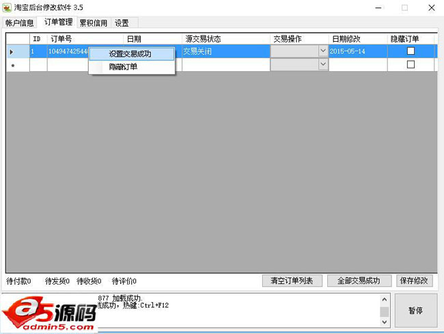
Task: Tick 隐藏订单 checkbox for order row 1
Action: (411, 51)
